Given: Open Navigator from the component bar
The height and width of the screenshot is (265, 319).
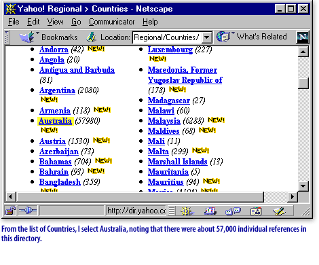Looking at the screenshot, I should [x=187, y=211].
